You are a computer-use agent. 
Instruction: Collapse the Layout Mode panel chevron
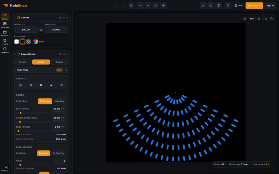click(x=67, y=54)
